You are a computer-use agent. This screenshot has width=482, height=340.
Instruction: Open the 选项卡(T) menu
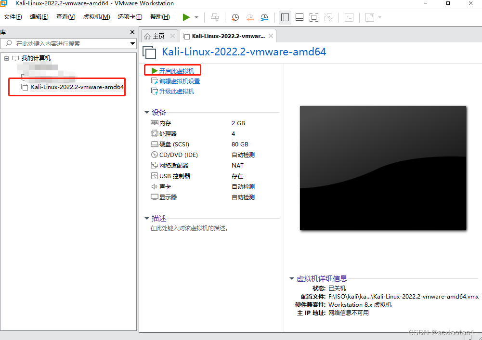click(x=130, y=17)
